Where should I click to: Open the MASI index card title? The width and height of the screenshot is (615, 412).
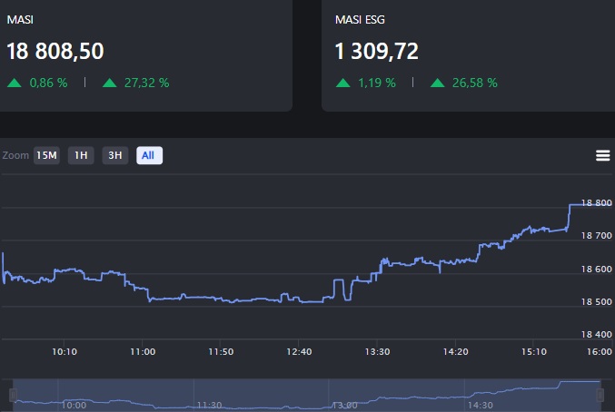point(22,19)
